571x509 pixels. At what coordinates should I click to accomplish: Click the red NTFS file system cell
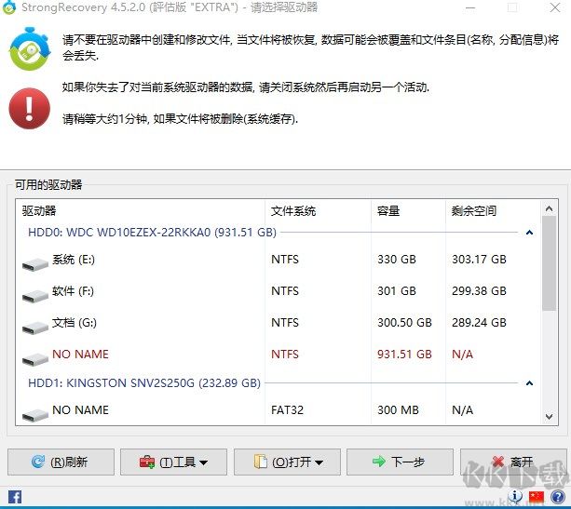285,355
